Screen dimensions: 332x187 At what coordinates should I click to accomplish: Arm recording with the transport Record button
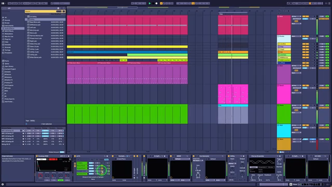click(157, 4)
